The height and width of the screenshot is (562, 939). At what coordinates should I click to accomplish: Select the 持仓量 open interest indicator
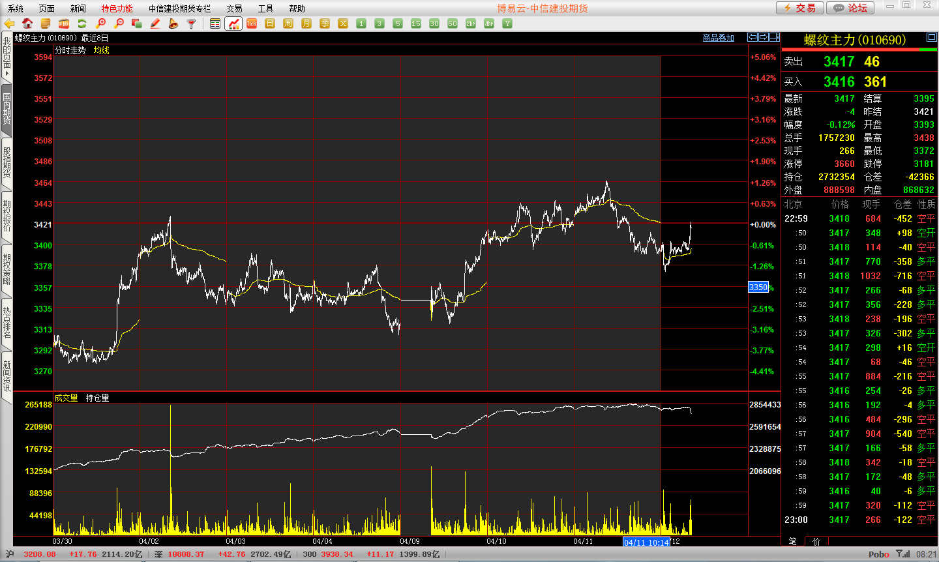coord(98,398)
